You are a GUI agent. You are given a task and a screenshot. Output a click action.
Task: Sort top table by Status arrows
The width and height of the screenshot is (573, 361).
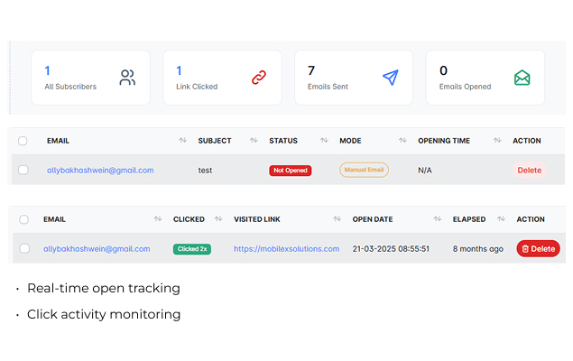point(322,141)
